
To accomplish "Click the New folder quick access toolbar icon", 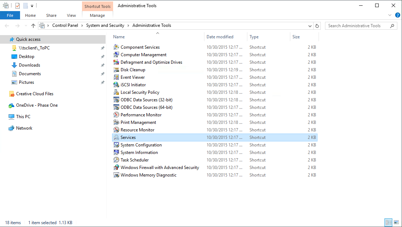I will 25,5.
